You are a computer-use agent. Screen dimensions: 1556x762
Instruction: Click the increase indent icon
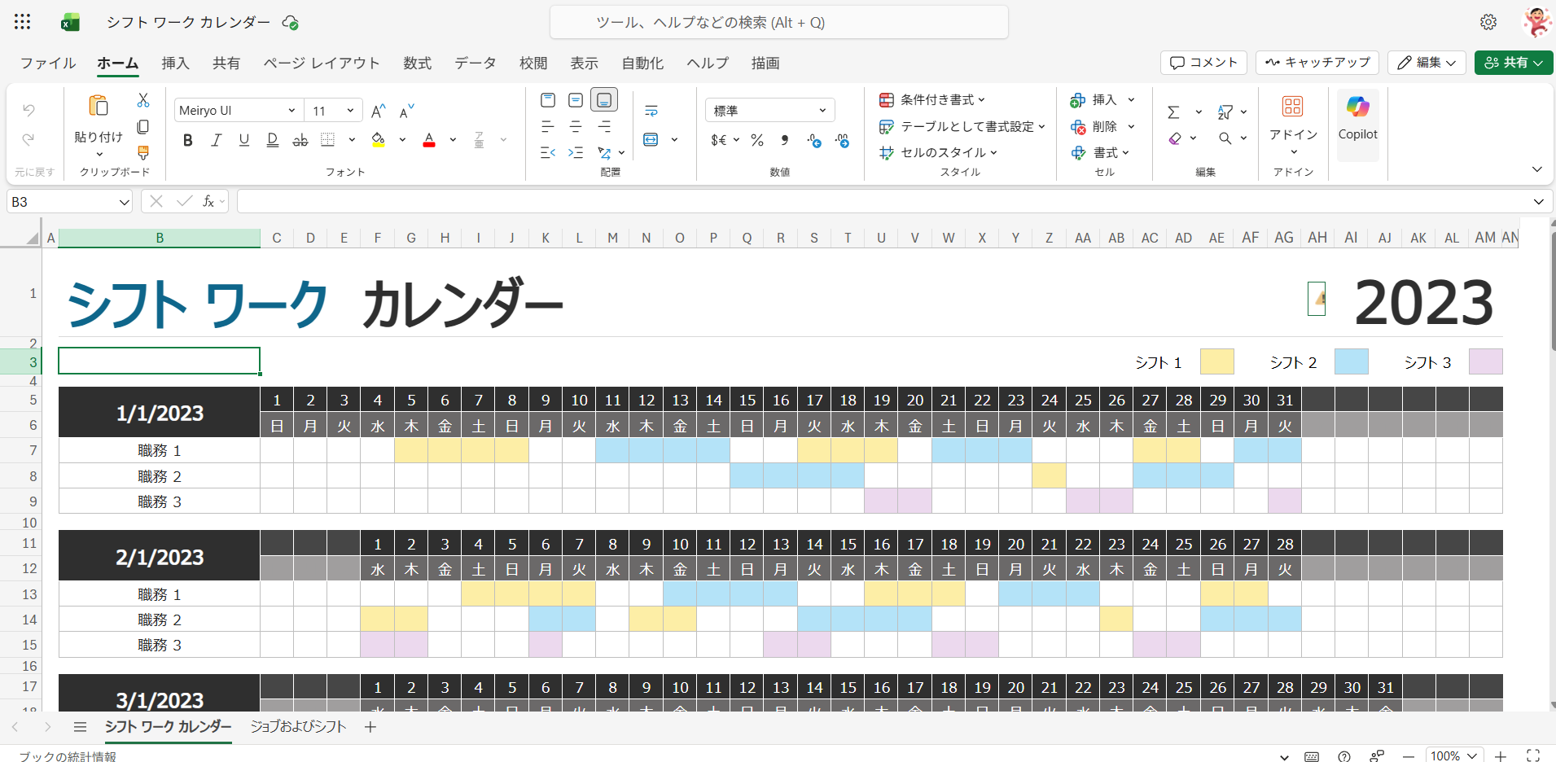click(576, 152)
